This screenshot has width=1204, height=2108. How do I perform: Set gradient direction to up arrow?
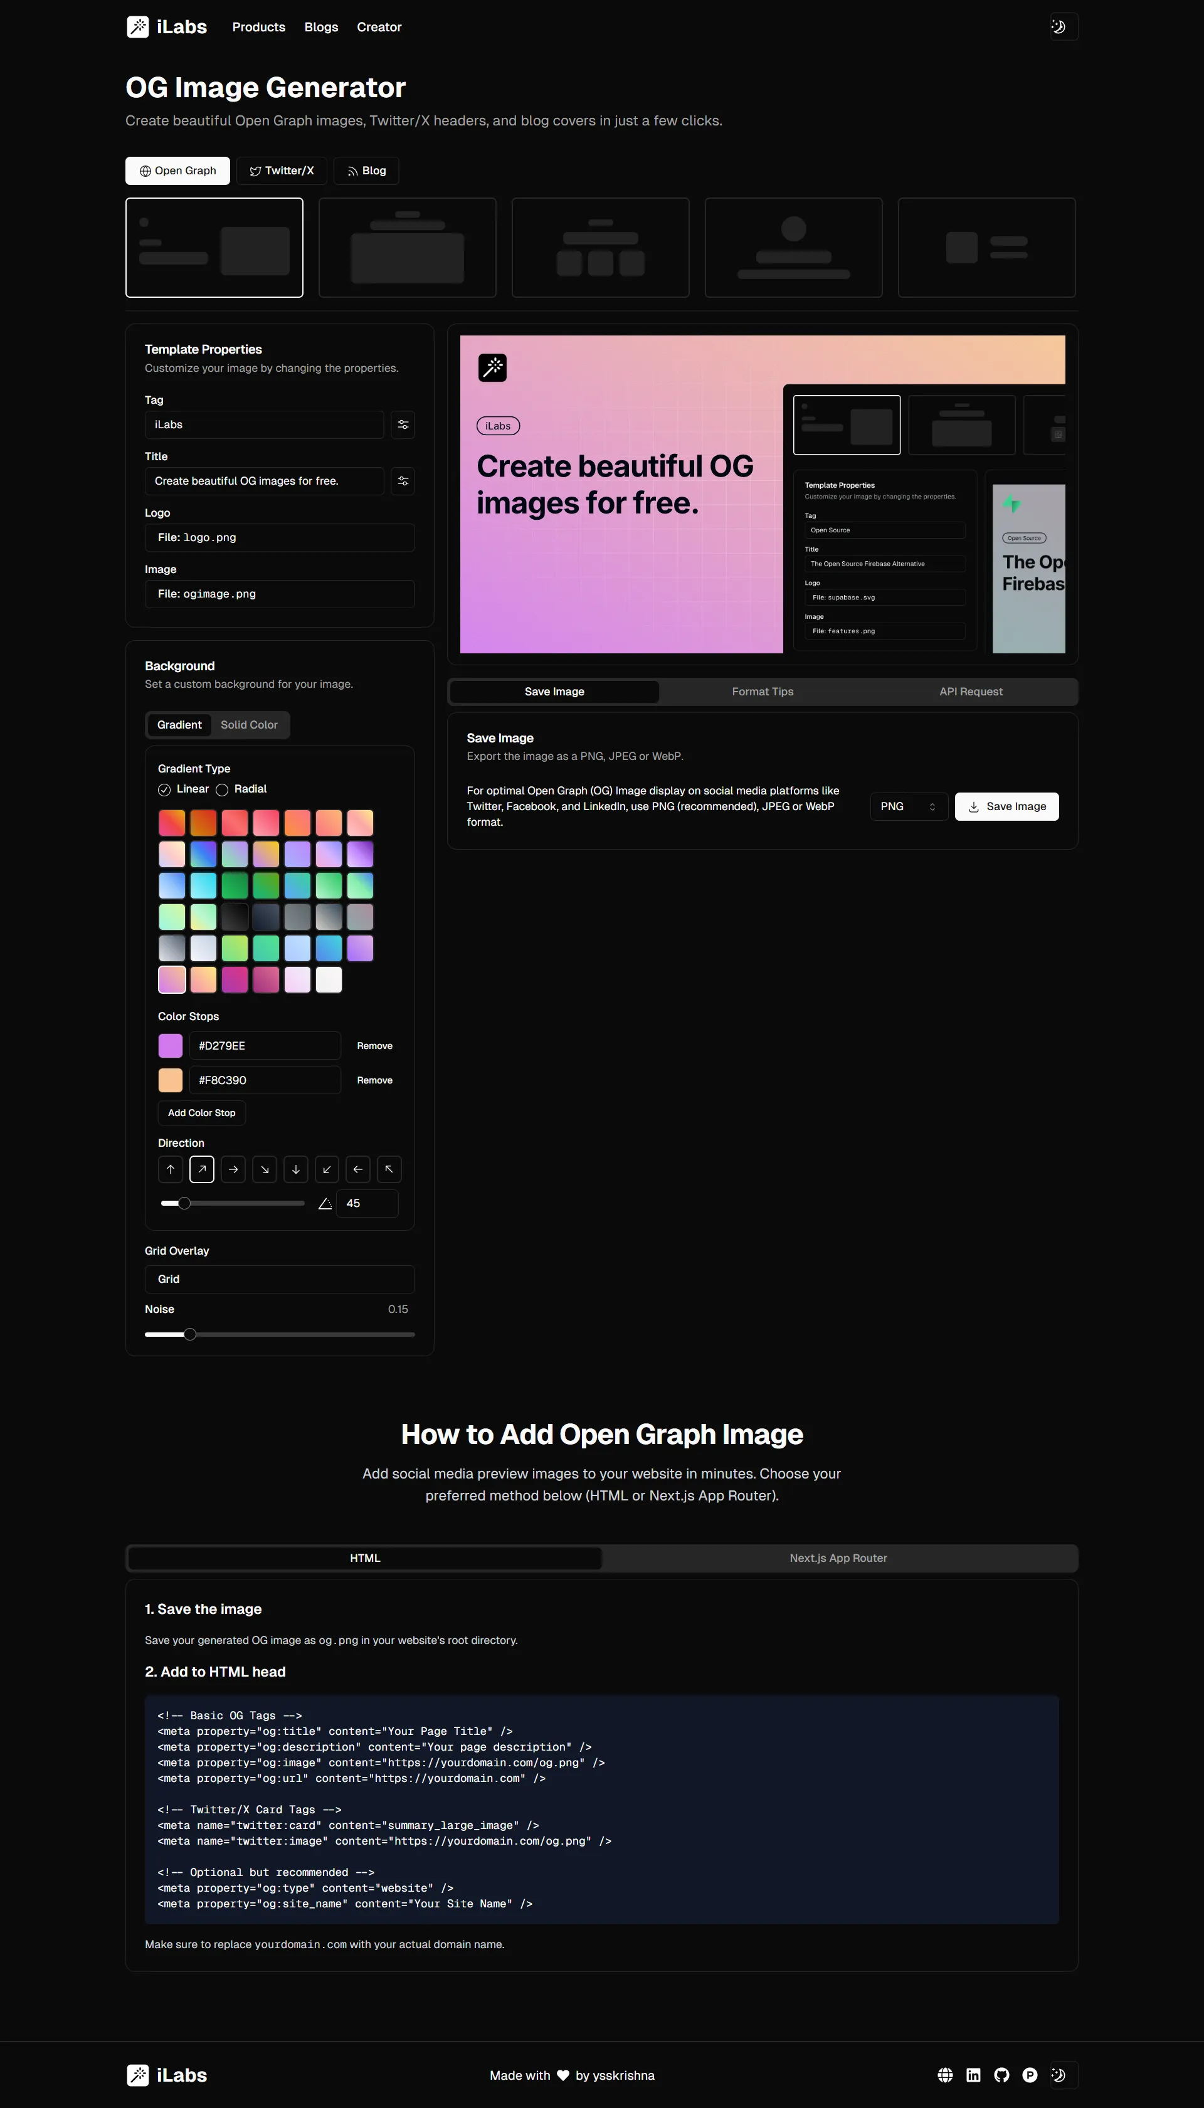pyautogui.click(x=171, y=1170)
